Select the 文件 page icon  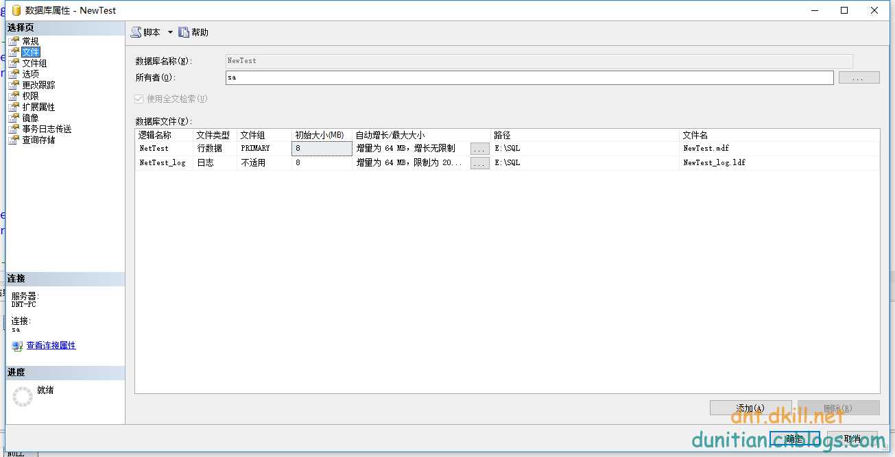(x=14, y=52)
